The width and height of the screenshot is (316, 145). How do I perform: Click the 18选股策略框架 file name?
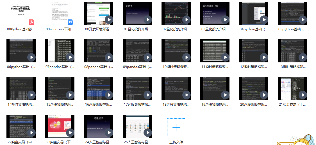click(176, 105)
